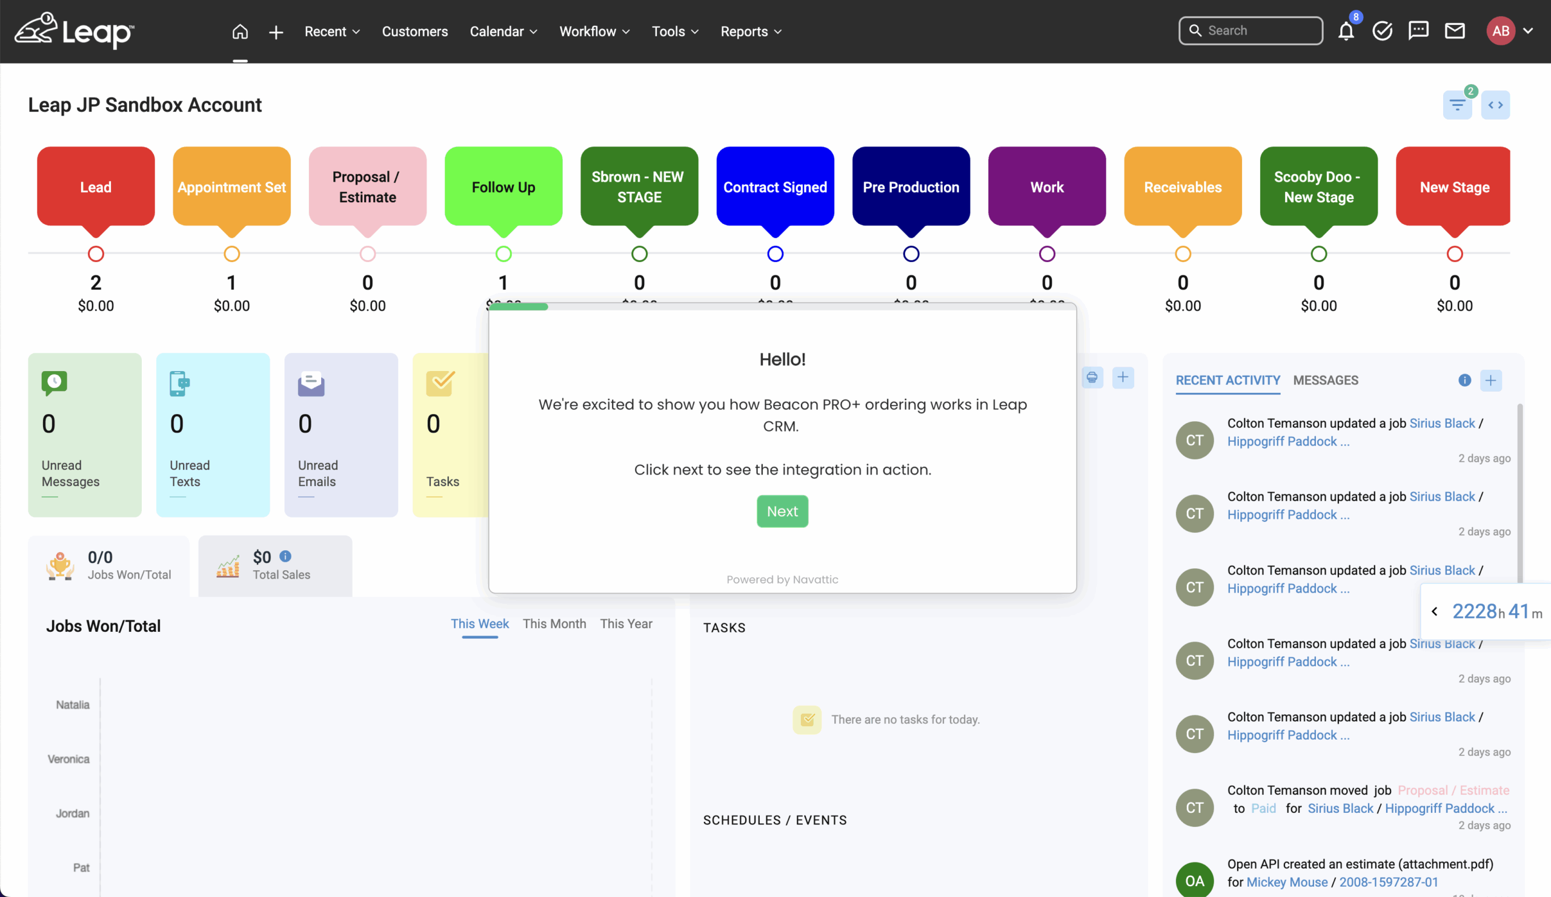Open the Contract Signed stage card

[x=775, y=187]
